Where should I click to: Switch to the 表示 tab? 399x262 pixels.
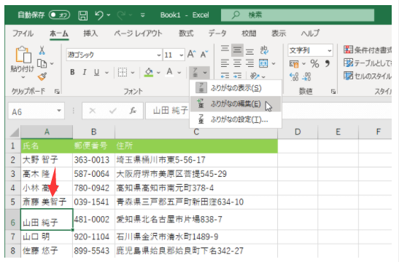coord(279,33)
